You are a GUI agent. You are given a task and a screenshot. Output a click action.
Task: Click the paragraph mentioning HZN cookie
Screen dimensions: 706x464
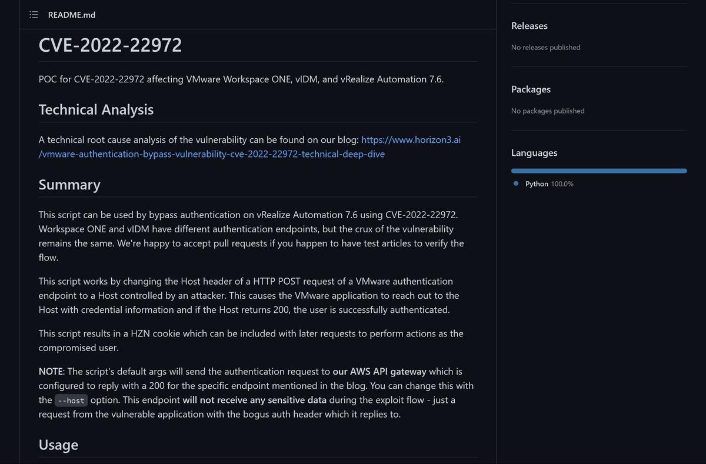click(251, 341)
